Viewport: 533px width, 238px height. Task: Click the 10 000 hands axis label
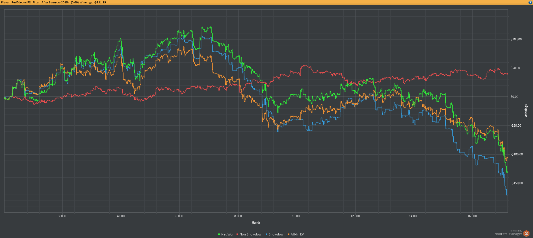coord(296,216)
